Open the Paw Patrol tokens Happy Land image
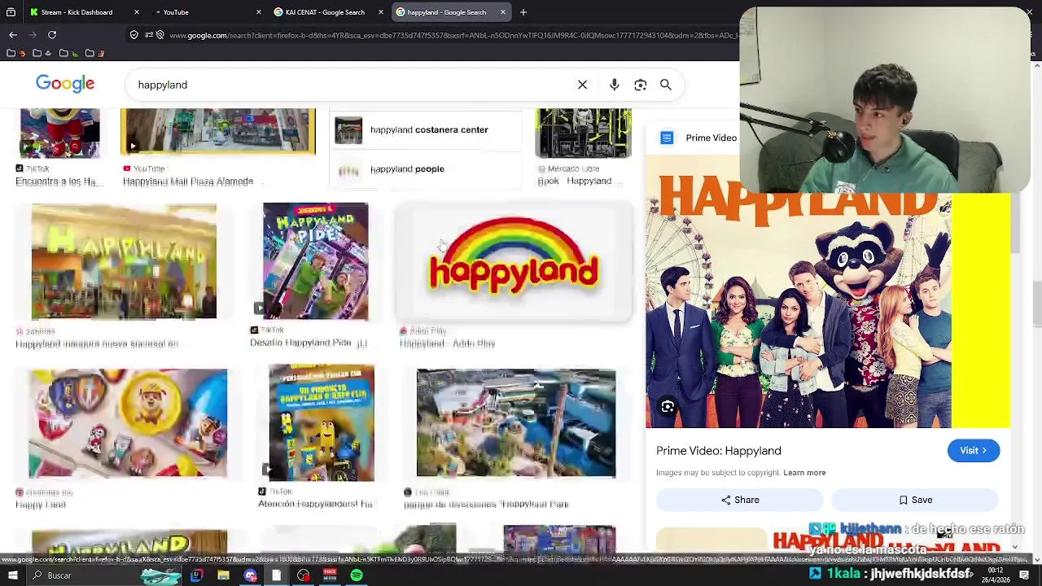The height and width of the screenshot is (586, 1042). [x=128, y=423]
